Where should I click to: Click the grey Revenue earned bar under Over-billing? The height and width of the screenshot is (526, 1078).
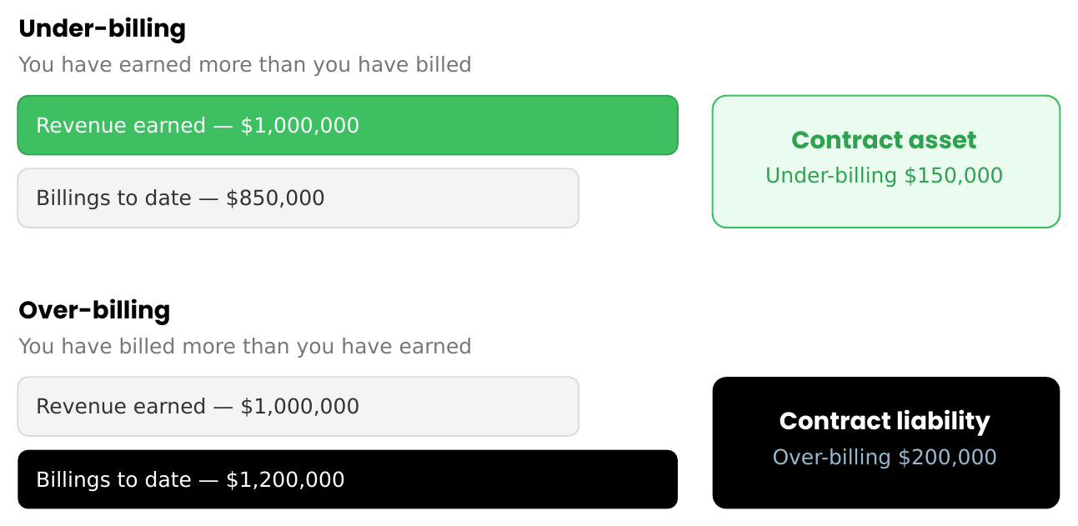(x=298, y=406)
